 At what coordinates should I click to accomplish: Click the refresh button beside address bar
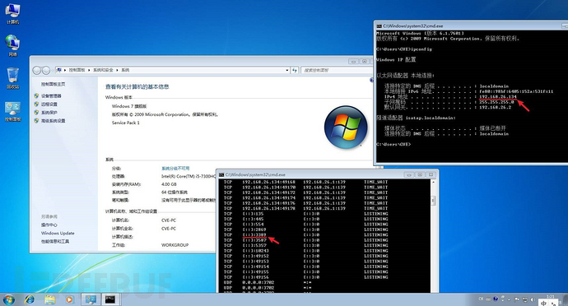(295, 70)
